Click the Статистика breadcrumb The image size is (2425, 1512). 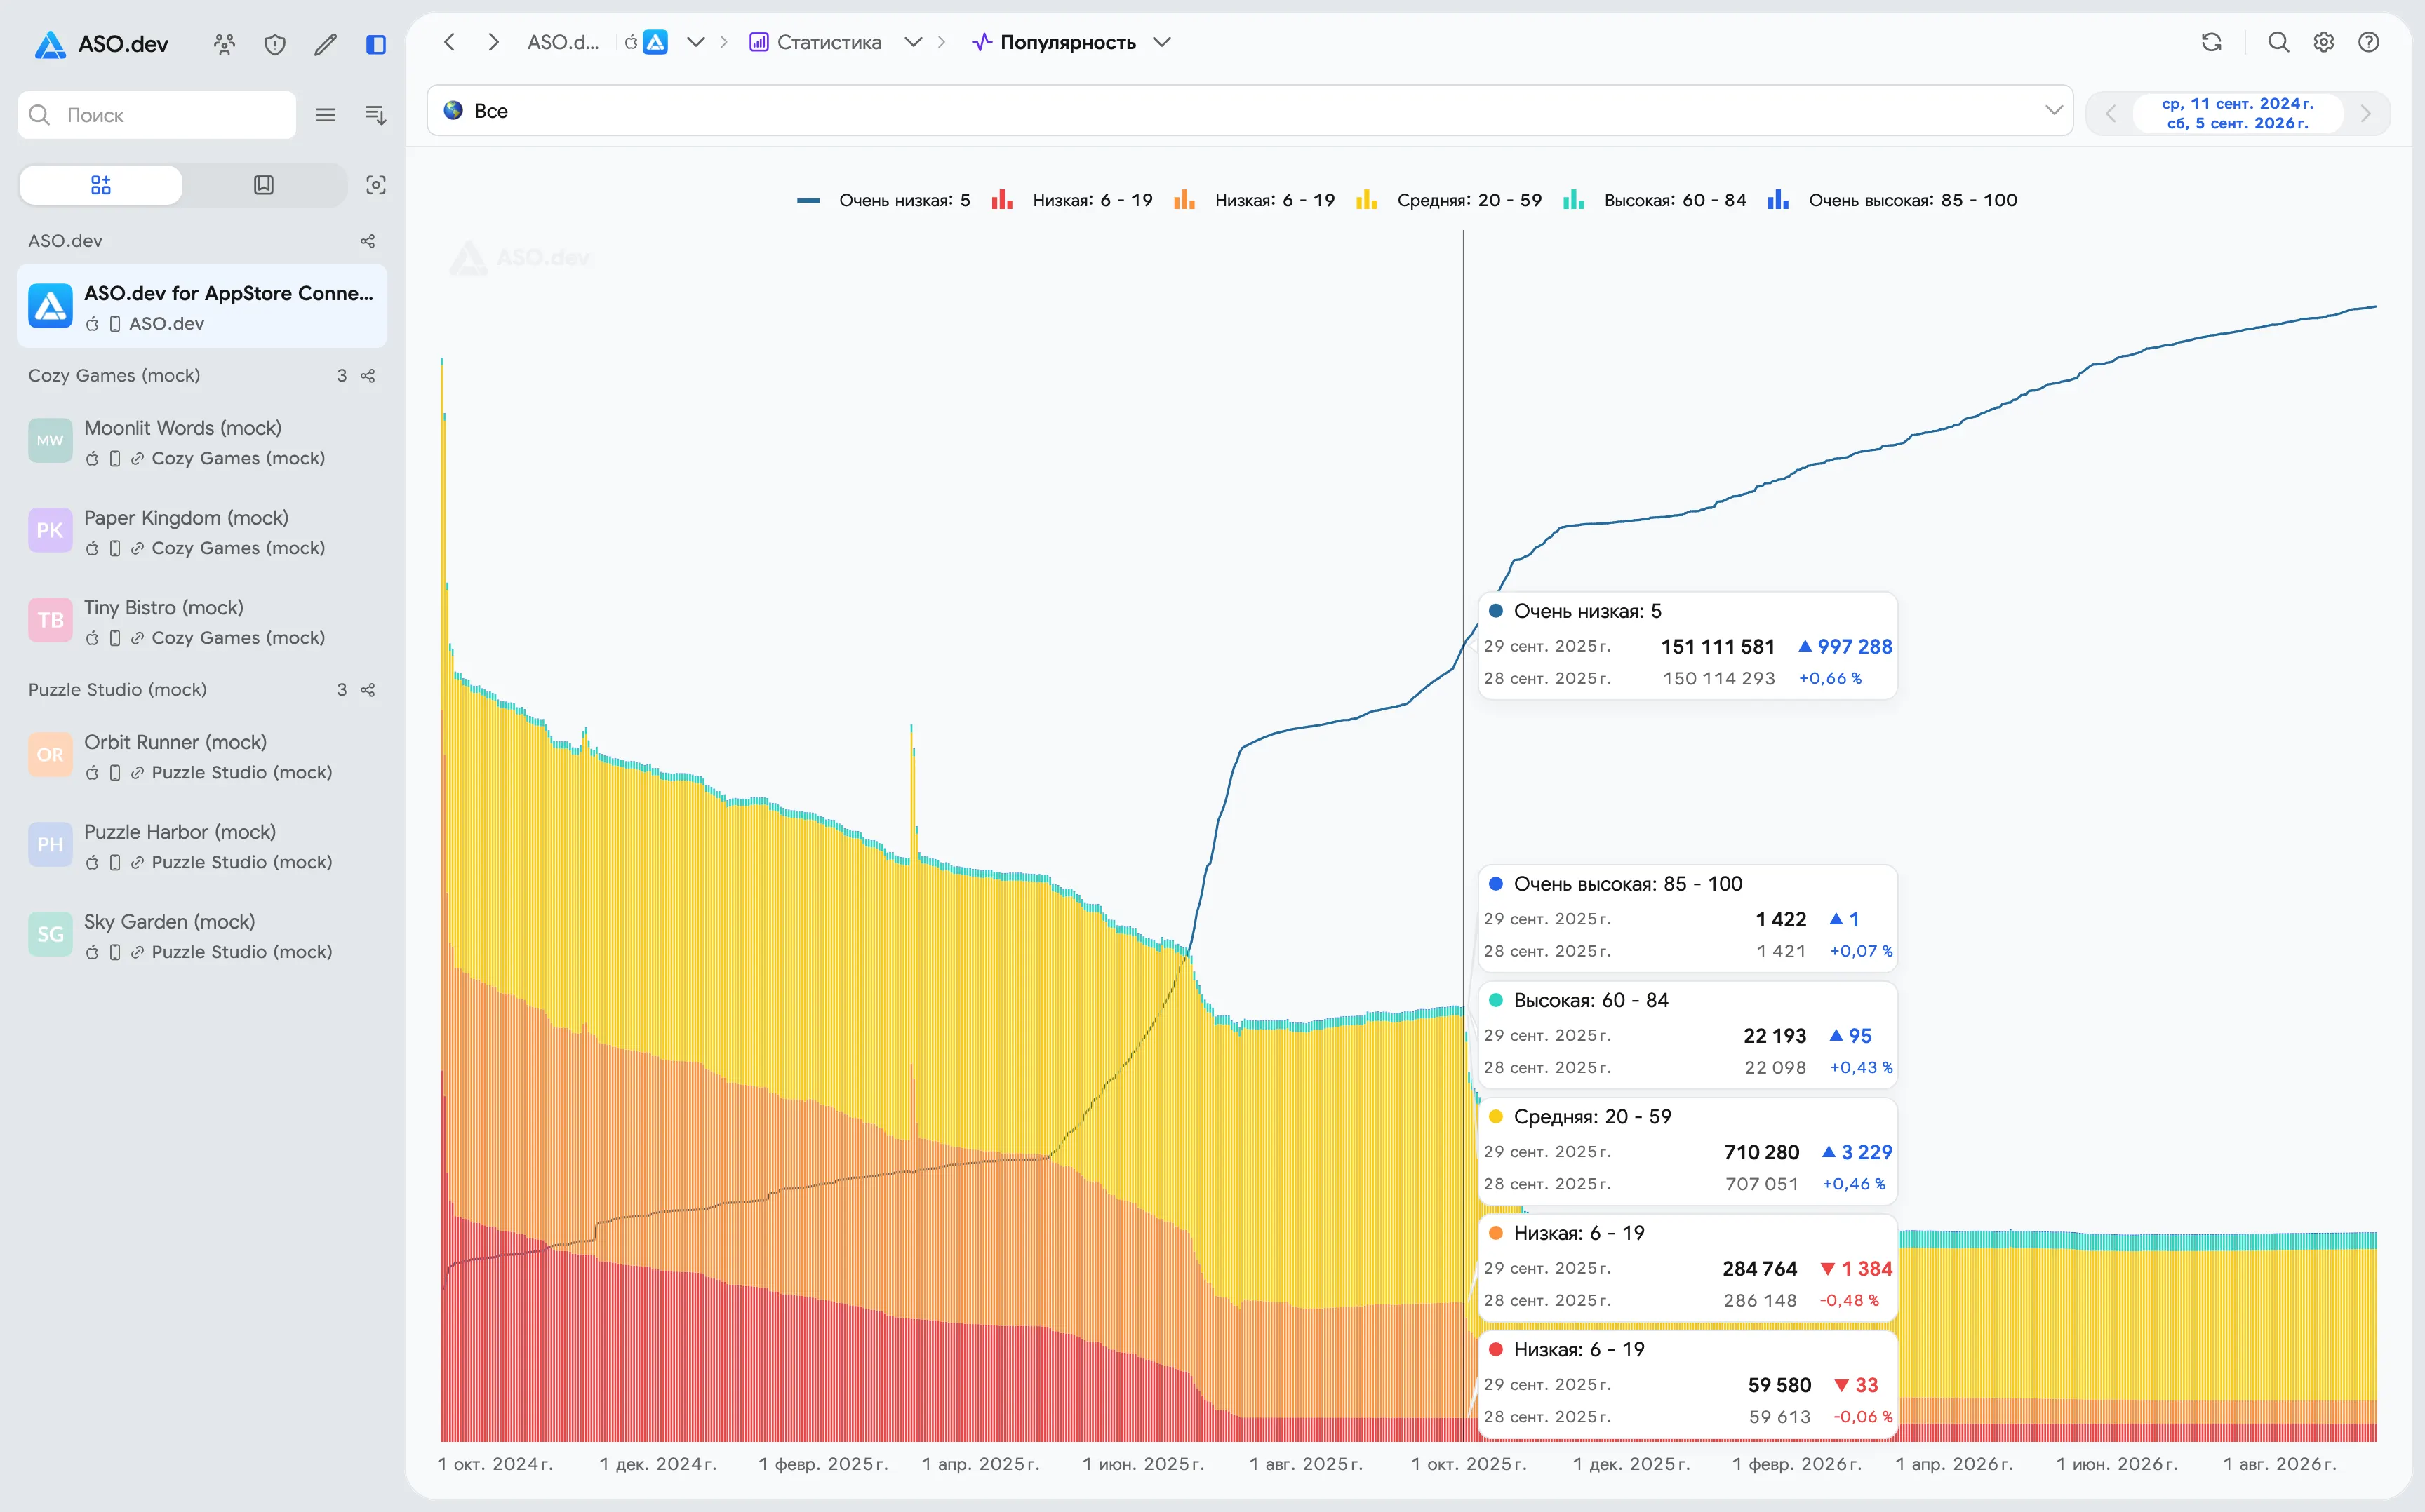pyautogui.click(x=815, y=42)
